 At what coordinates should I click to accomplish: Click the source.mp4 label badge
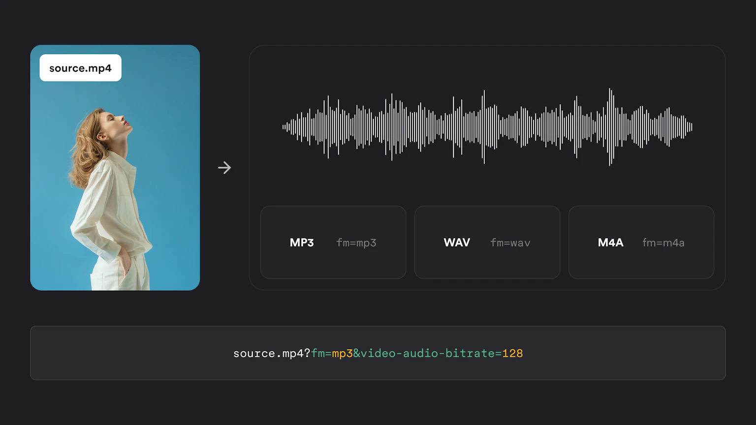pos(80,68)
